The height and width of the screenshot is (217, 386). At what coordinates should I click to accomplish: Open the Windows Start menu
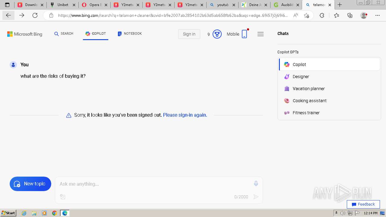8,213
